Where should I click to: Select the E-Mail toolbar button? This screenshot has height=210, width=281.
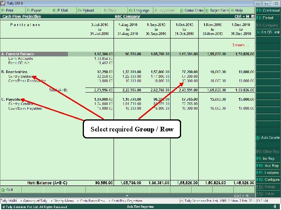point(64,10)
